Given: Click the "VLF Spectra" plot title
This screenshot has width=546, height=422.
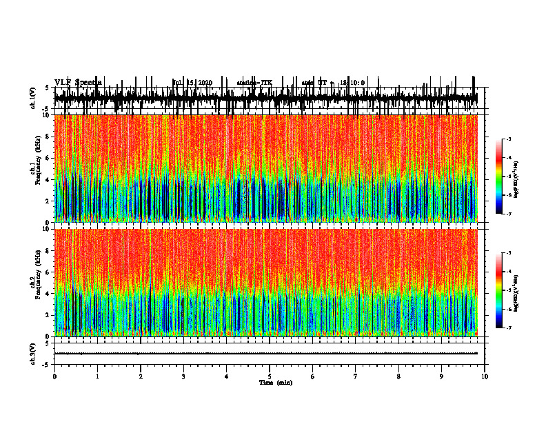Looking at the screenshot, I should (79, 82).
